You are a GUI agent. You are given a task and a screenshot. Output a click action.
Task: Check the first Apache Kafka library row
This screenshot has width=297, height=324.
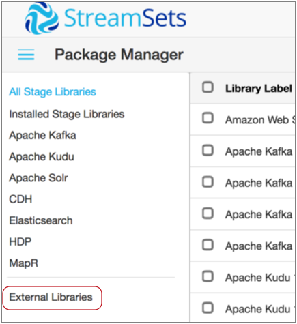208,150
